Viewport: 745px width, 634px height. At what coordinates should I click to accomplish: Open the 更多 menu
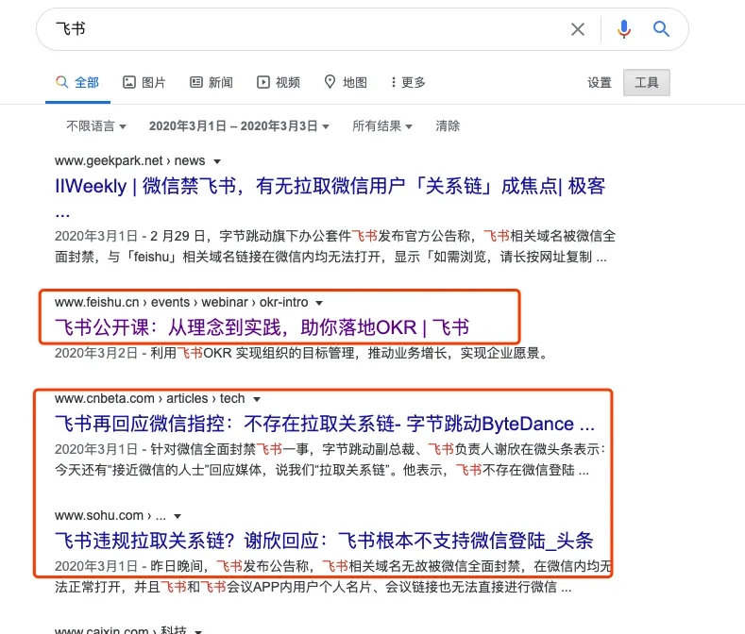pyautogui.click(x=408, y=83)
